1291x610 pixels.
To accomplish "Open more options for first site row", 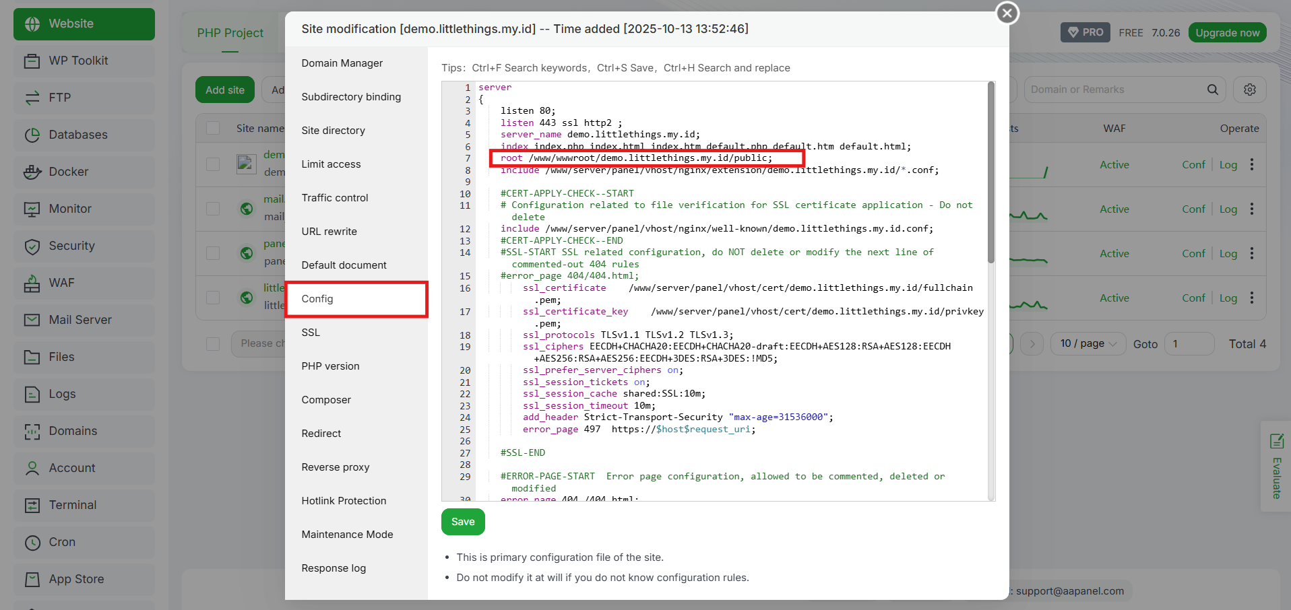I will 1252,164.
